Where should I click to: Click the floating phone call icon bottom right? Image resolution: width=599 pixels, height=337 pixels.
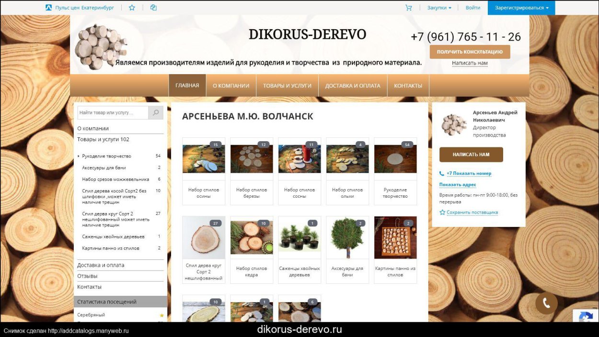(x=546, y=303)
